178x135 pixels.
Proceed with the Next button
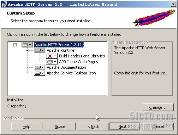coord(125,126)
